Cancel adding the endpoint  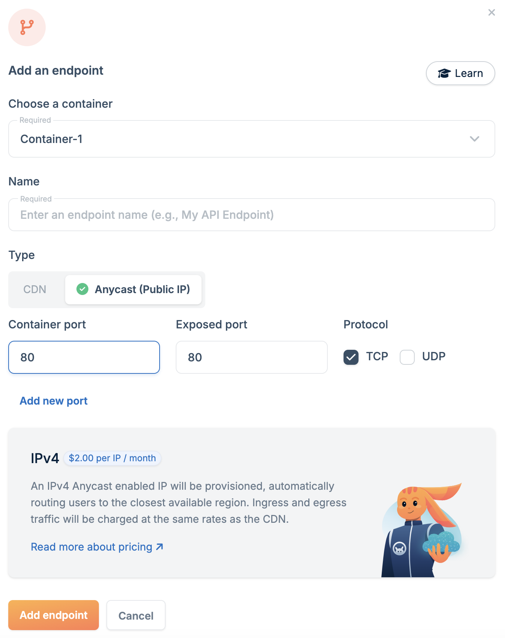[136, 615]
